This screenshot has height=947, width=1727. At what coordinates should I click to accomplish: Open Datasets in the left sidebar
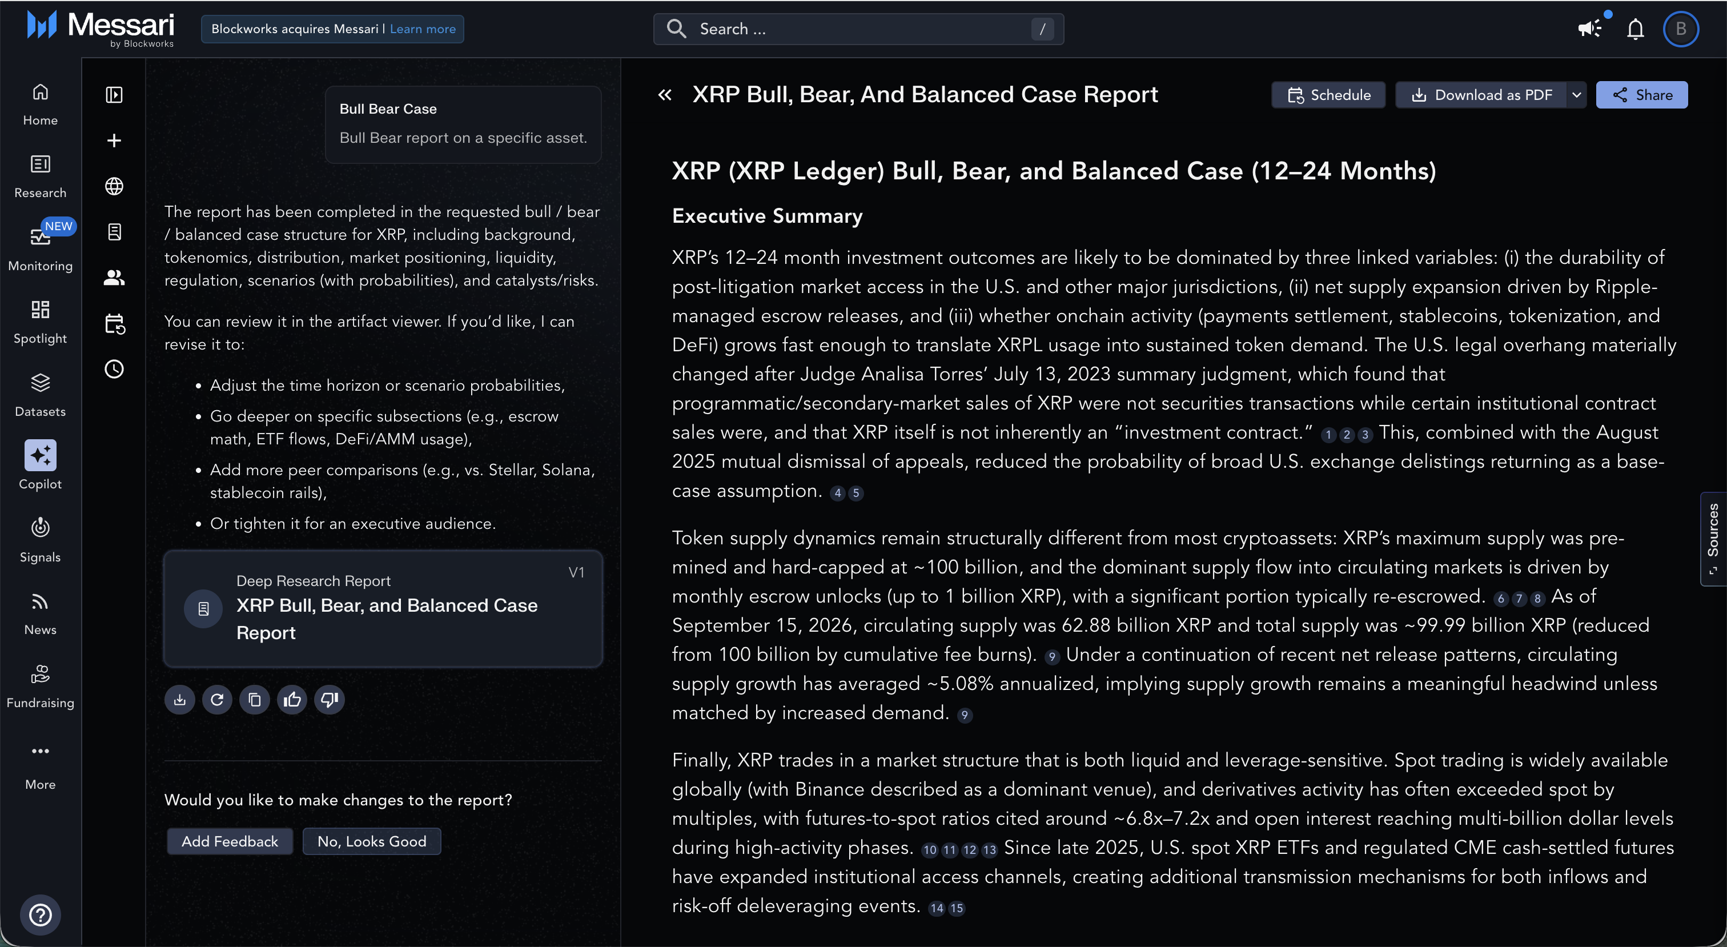coord(40,395)
